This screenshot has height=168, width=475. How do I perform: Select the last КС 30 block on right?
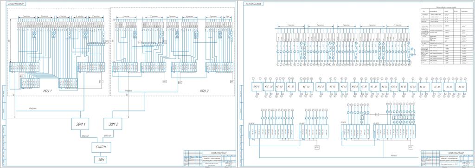coord(461,87)
